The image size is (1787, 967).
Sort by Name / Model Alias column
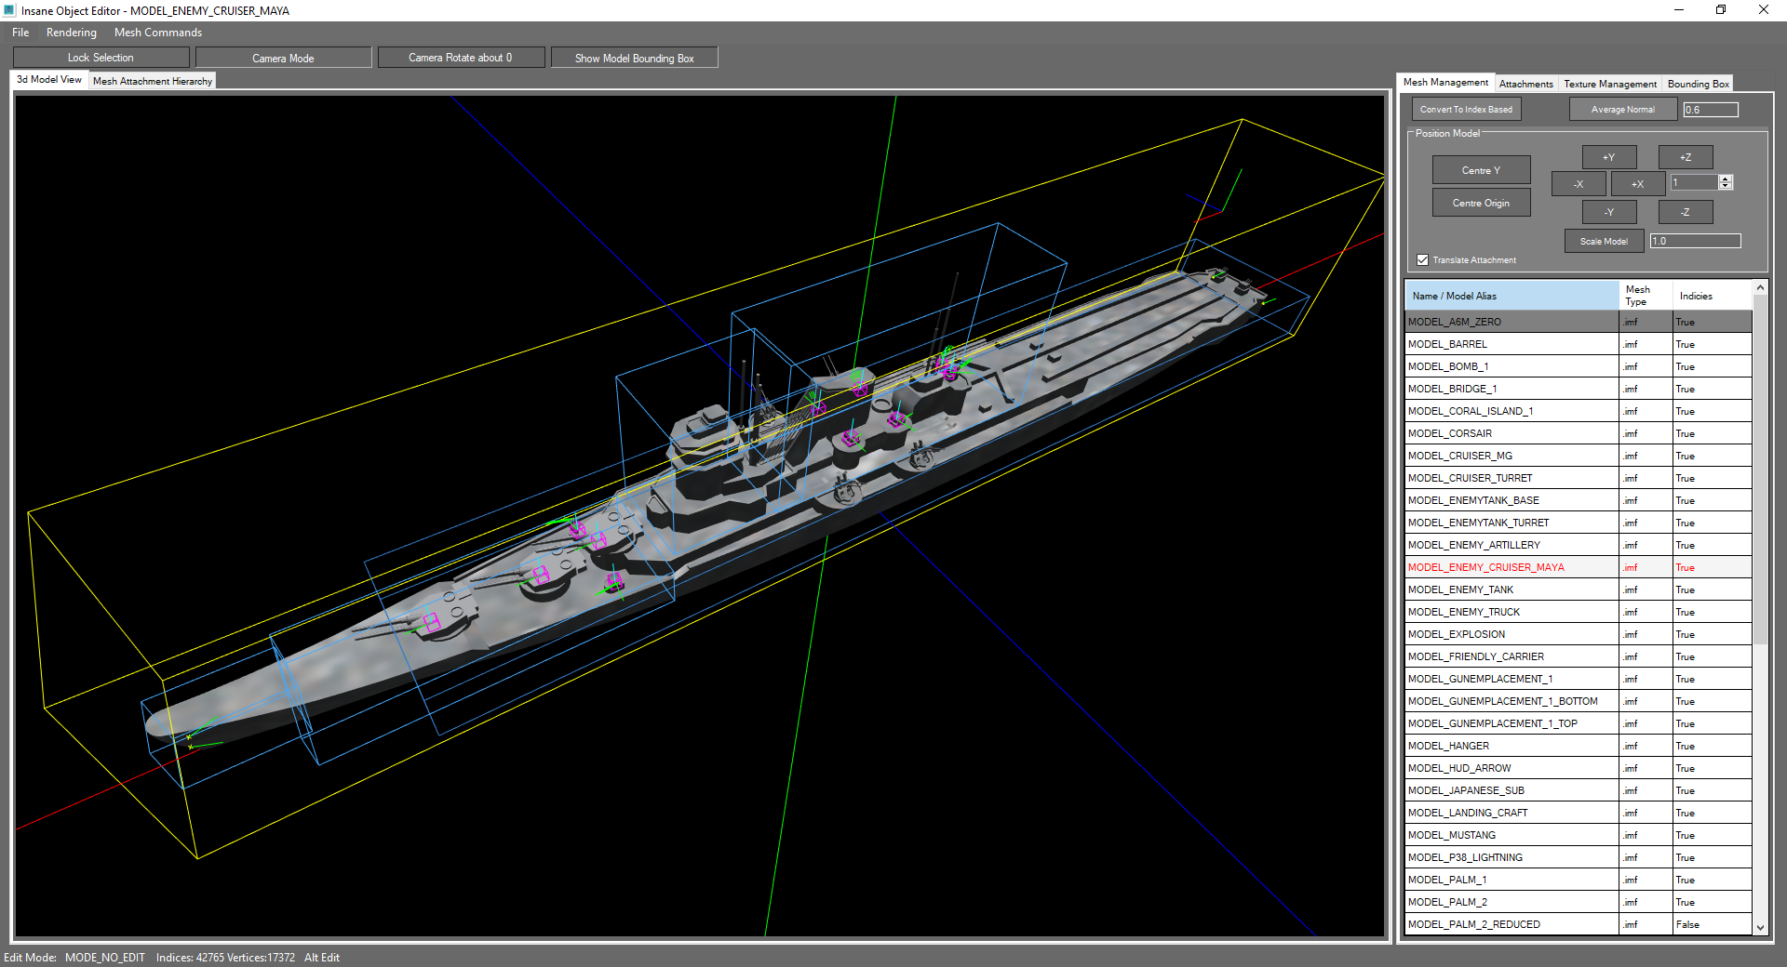pyautogui.click(x=1512, y=296)
